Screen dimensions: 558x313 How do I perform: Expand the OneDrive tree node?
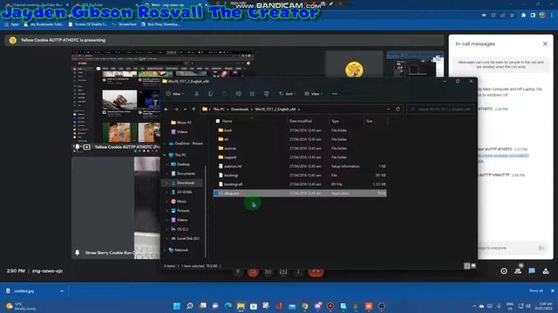(165, 143)
